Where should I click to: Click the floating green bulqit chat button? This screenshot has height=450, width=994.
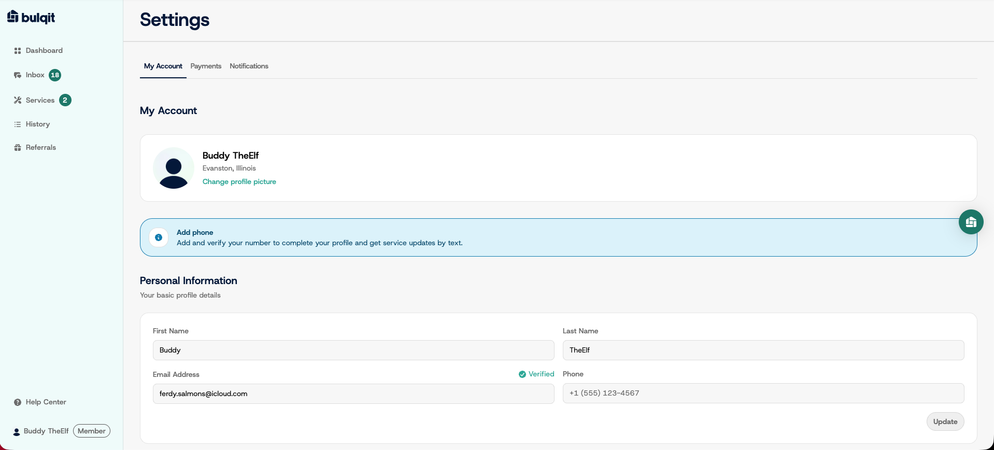click(971, 222)
